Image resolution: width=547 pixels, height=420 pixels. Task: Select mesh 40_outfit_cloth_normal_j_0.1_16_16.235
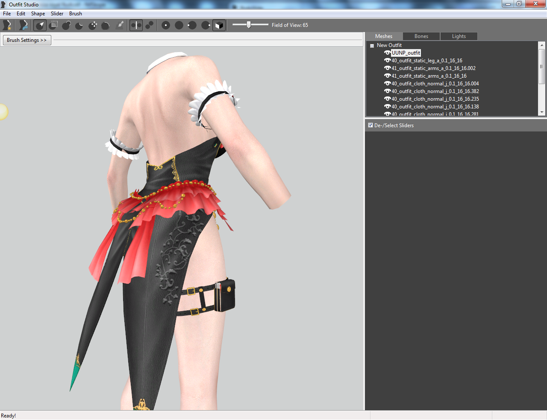pyautogui.click(x=435, y=99)
